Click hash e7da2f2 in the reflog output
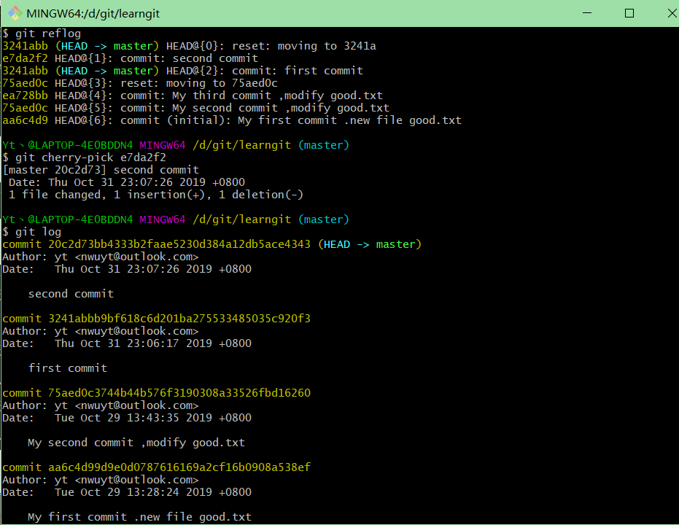This screenshot has width=679, height=525. tap(25, 58)
